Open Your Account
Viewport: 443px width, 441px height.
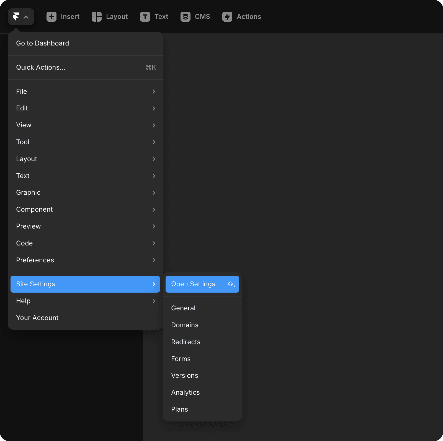tap(37, 318)
